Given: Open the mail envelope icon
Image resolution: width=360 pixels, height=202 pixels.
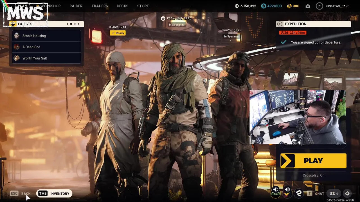Looking at the screenshot, I should click(308, 6).
